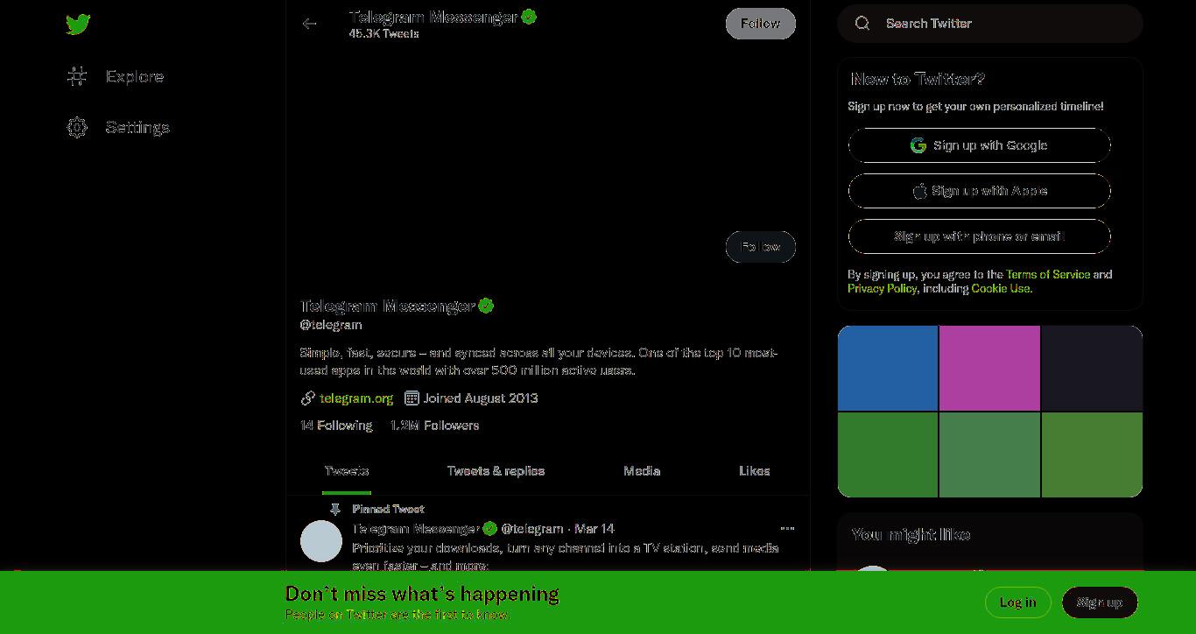Open the Media tab
Viewport: 1196px width, 634px height.
click(642, 471)
